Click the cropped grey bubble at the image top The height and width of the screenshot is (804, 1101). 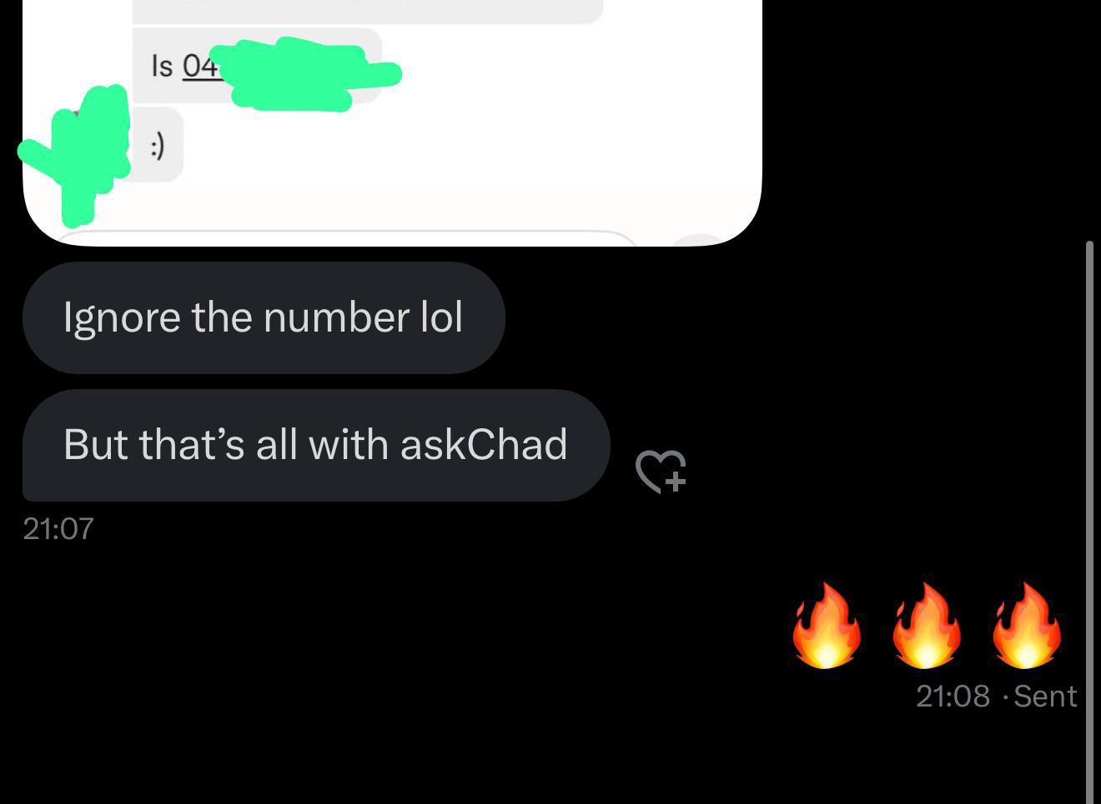click(368, 12)
